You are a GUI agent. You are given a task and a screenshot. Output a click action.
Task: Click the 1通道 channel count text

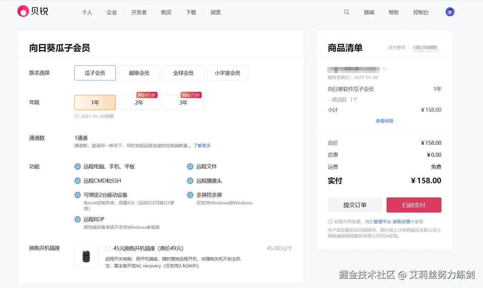pos(81,138)
